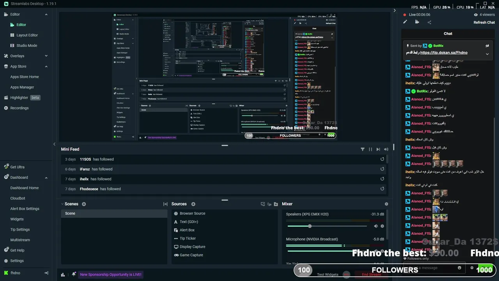
Task: Share the stream with share icon
Action: click(x=429, y=22)
